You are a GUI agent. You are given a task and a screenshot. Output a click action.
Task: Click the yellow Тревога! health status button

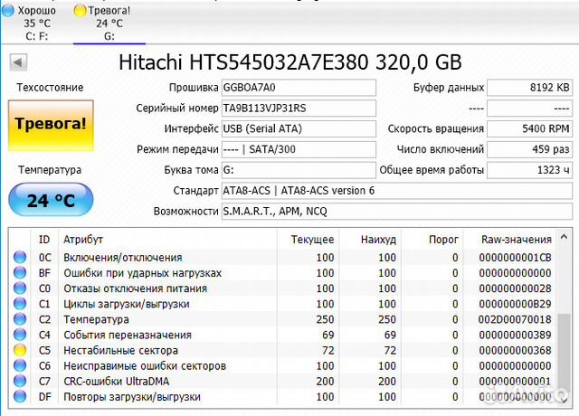point(51,126)
